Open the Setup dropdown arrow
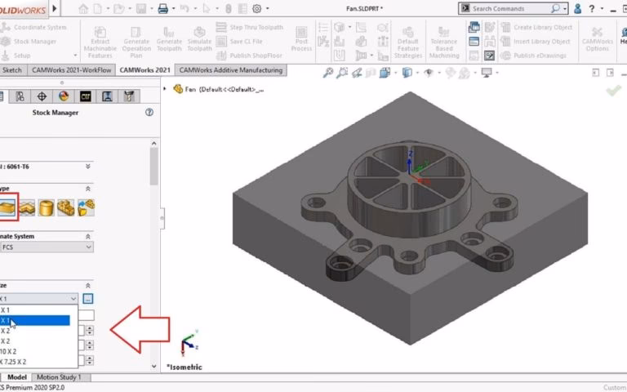627x392 pixels. tap(75, 56)
